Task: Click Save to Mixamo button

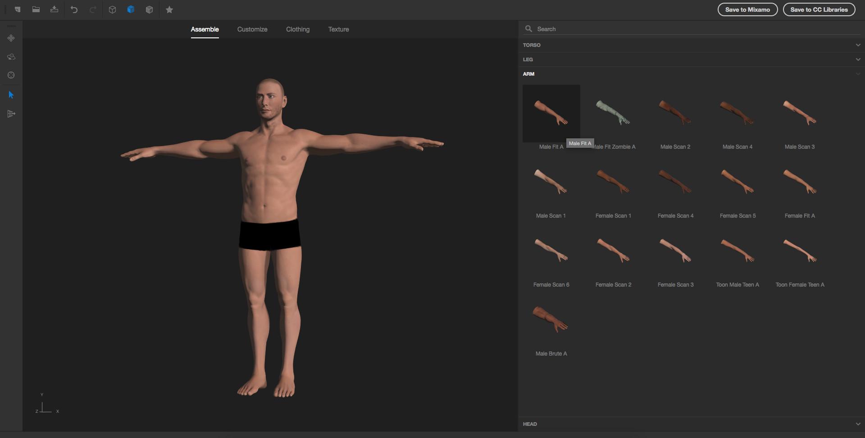Action: click(x=748, y=9)
